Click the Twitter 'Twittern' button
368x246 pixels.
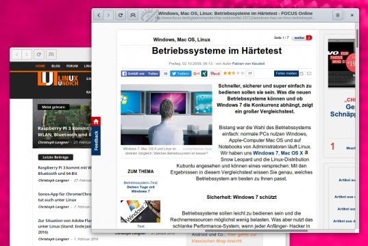180,74
